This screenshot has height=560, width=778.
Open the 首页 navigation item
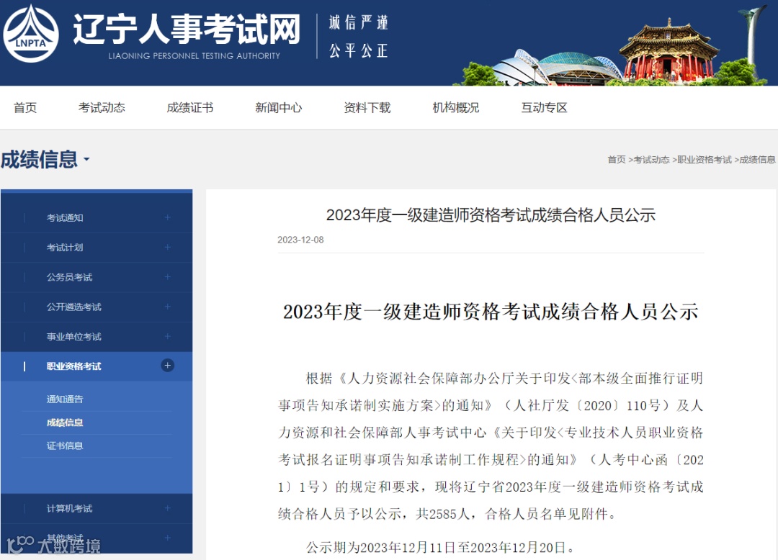click(x=25, y=108)
